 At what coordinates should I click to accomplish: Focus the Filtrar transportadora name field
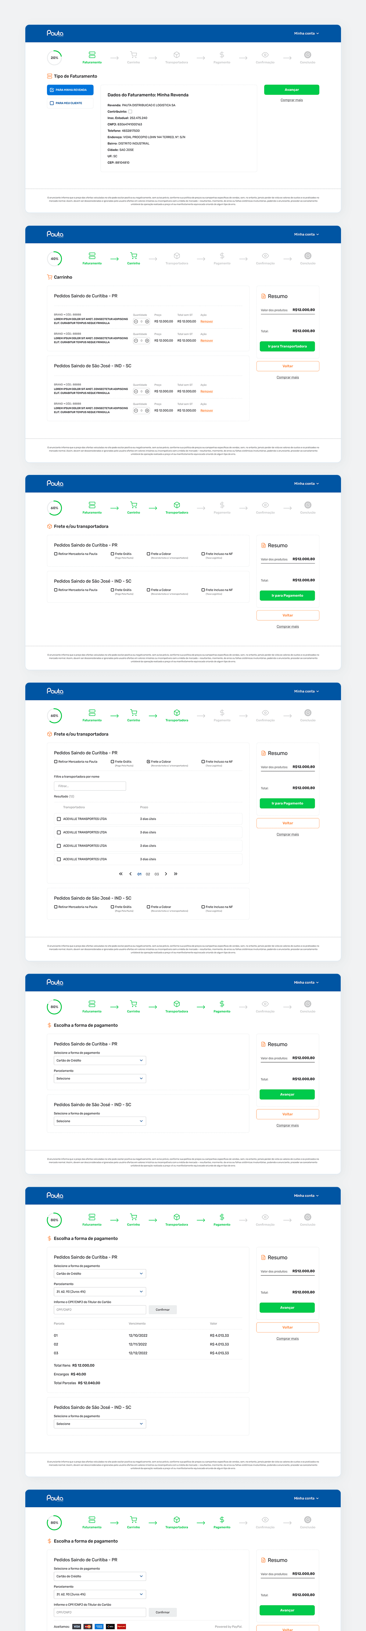click(x=90, y=786)
